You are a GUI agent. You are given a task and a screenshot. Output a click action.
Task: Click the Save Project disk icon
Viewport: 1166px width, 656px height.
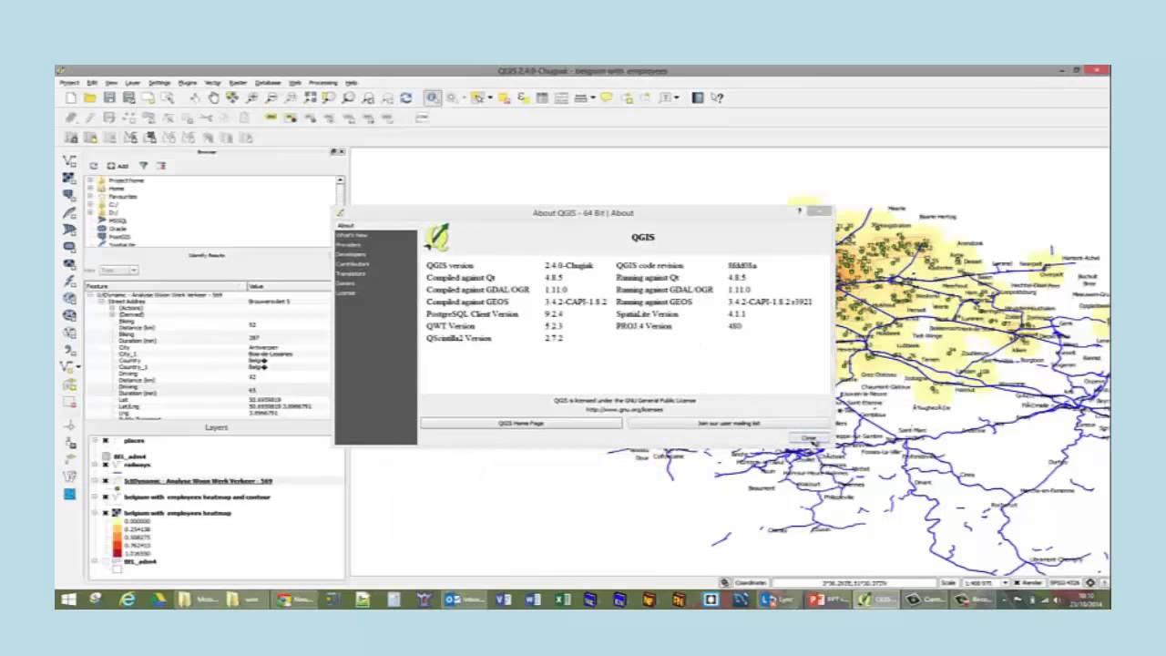click(x=109, y=97)
